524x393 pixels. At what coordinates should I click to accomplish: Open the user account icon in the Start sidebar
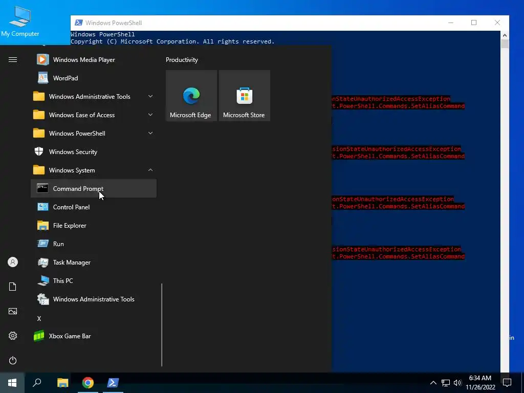click(13, 262)
